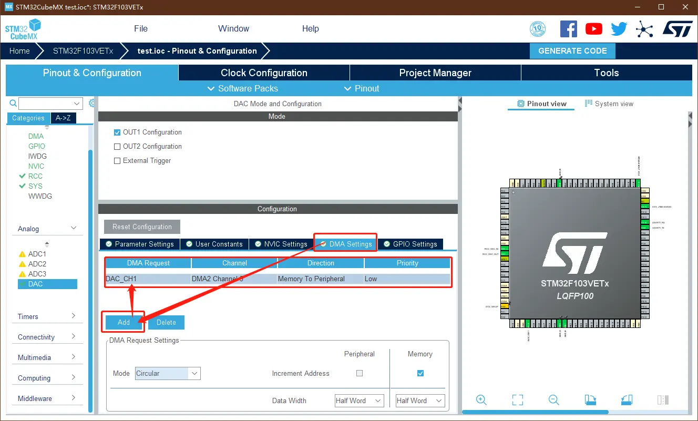Open the NVIC Settings tab
This screenshot has height=421, width=698.
281,244
